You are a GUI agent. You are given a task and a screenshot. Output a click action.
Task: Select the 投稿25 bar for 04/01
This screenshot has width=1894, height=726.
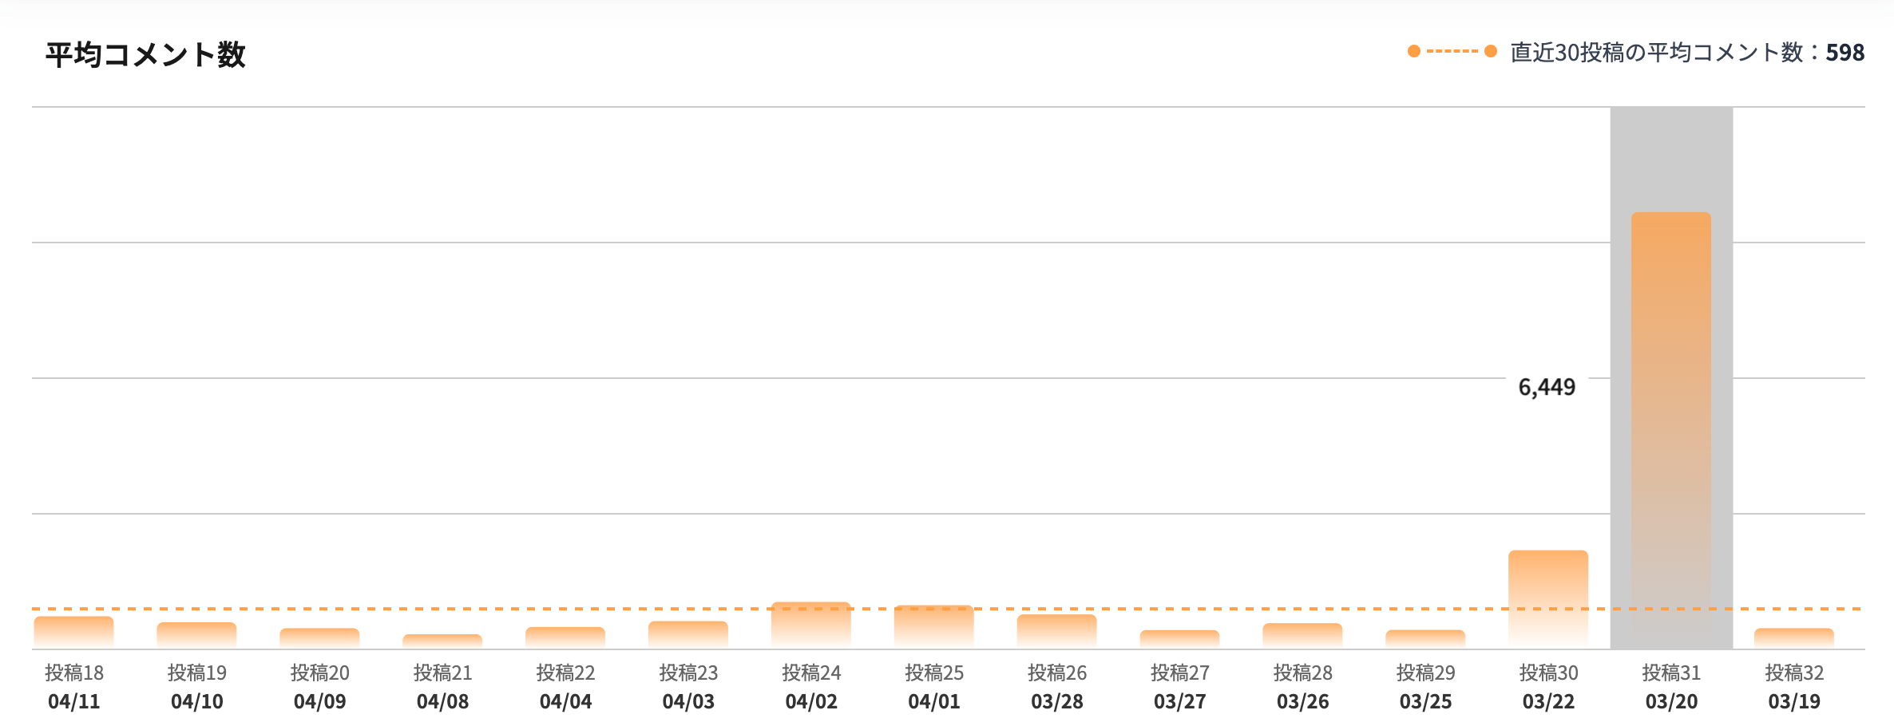pyautogui.click(x=934, y=625)
